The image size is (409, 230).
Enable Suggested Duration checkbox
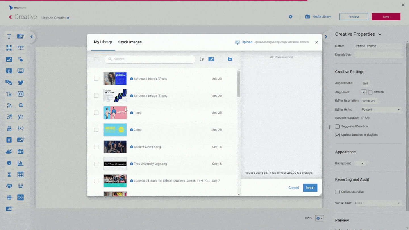337,126
